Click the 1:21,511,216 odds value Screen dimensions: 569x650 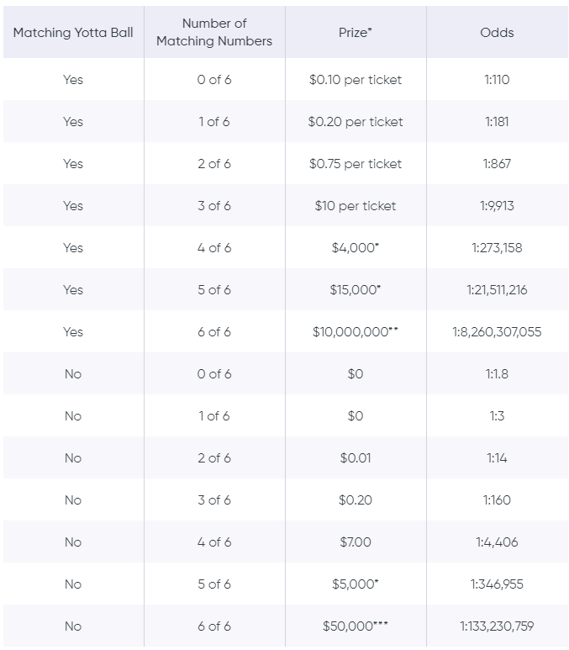tap(497, 290)
